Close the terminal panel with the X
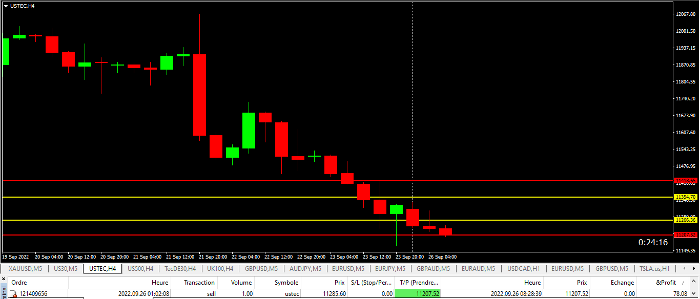700x299 pixels. click(x=3, y=279)
